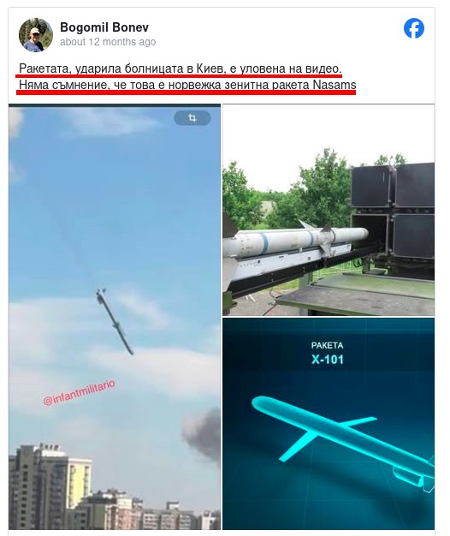Open the 'about 12 months ago' timestamp

[x=108, y=42]
